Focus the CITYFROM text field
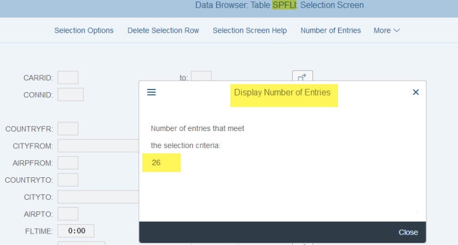The width and height of the screenshot is (458, 245). pyautogui.click(x=98, y=146)
